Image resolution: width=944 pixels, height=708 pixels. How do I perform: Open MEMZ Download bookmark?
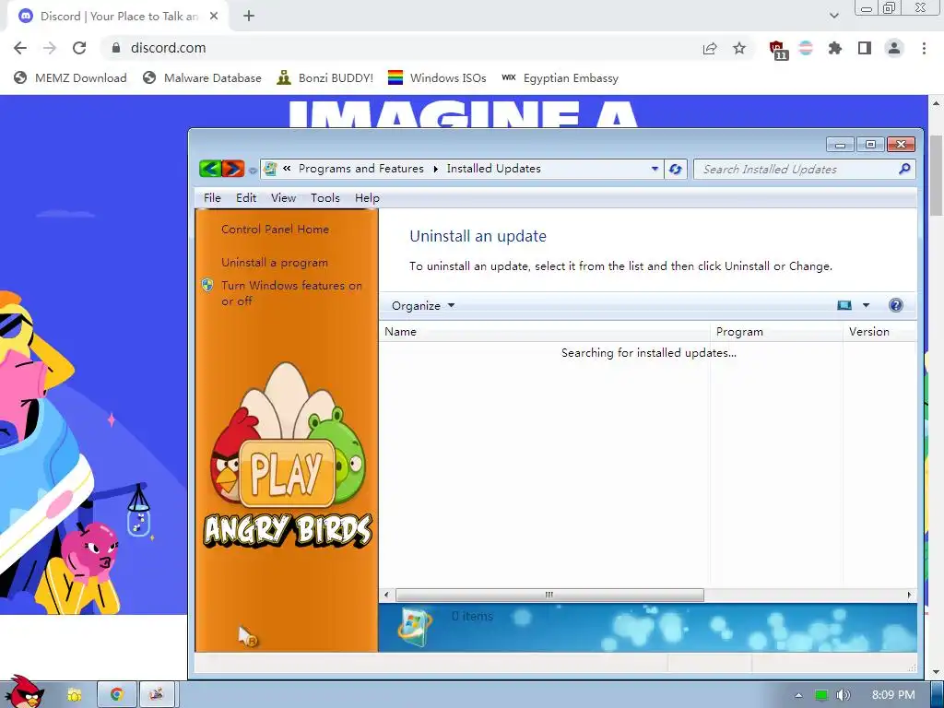[x=70, y=78]
